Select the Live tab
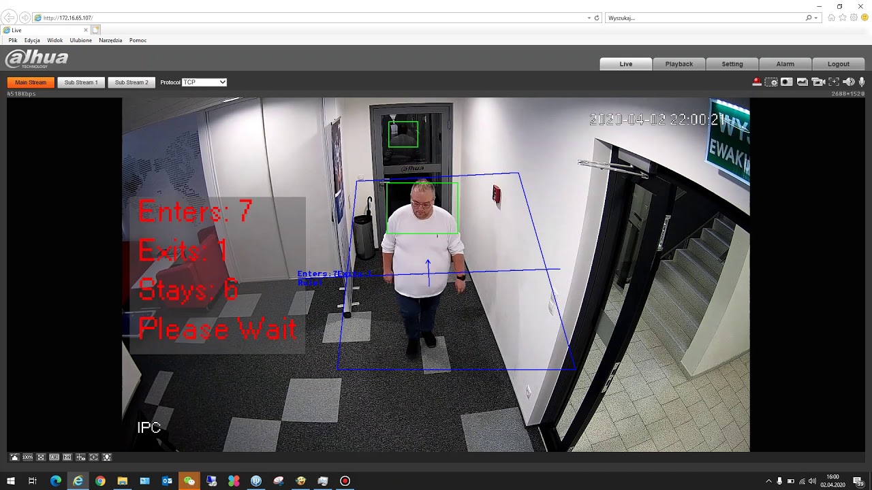 (x=626, y=64)
